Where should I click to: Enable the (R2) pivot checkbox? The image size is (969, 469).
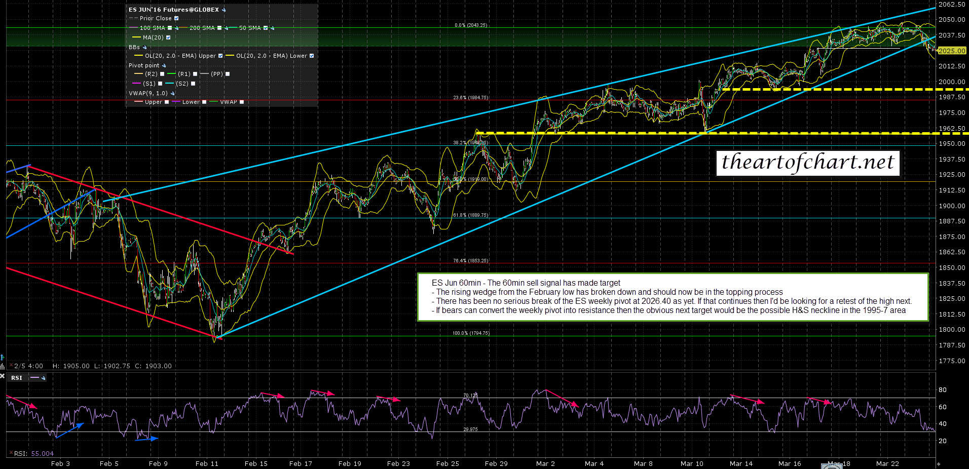(162, 74)
